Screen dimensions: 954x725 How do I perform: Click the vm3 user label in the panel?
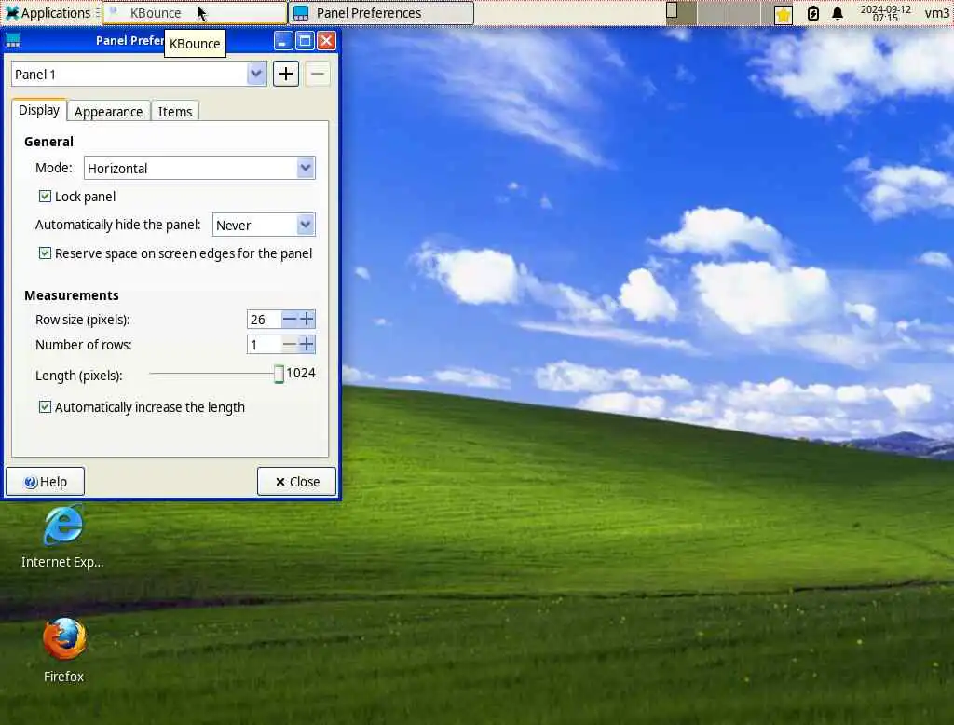[x=936, y=13]
